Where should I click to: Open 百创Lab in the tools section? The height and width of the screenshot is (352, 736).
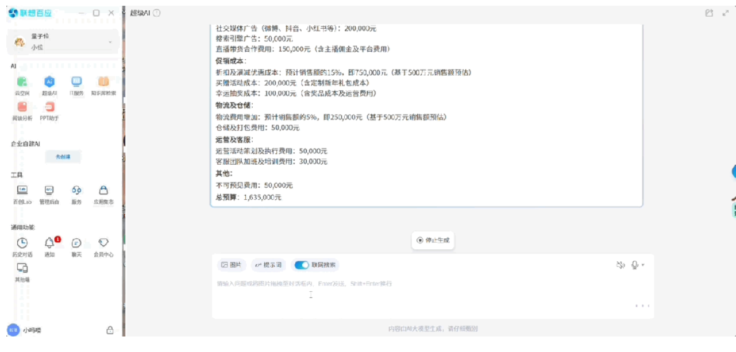[x=22, y=191]
